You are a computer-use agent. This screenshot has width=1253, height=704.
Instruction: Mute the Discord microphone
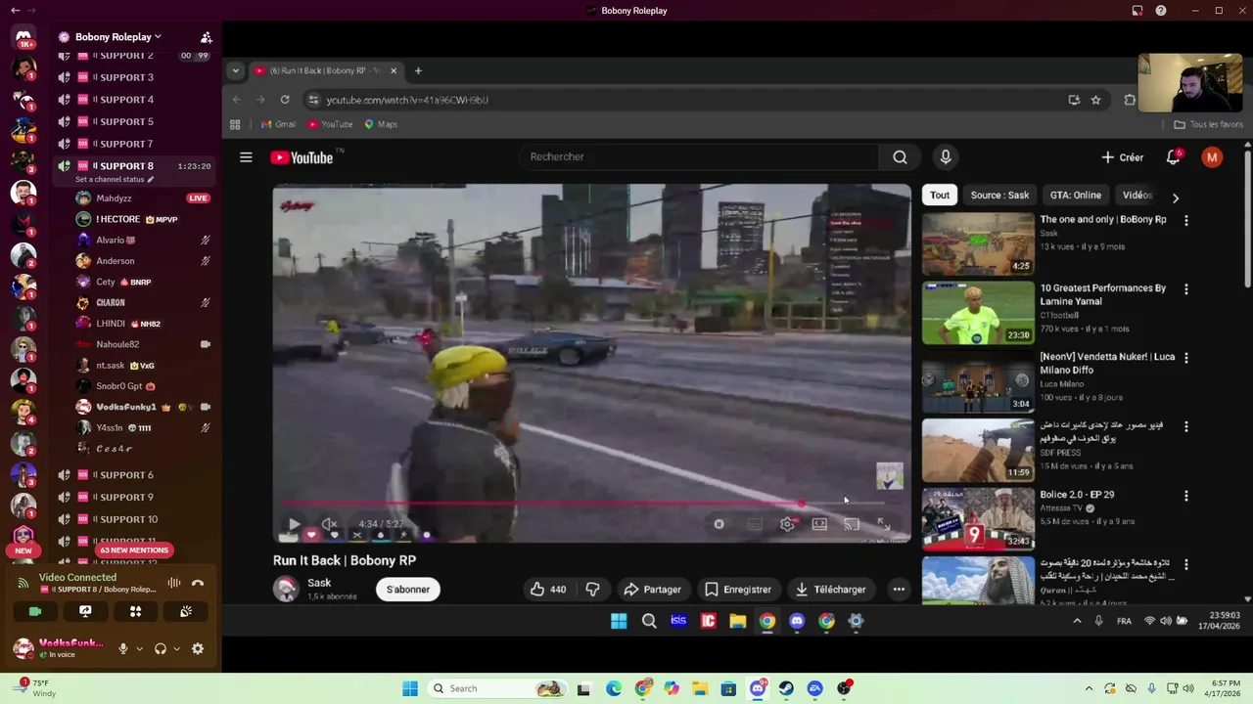pos(123,648)
